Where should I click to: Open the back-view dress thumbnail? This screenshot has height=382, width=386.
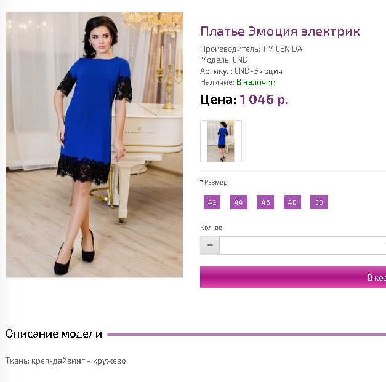pyautogui.click(x=221, y=141)
